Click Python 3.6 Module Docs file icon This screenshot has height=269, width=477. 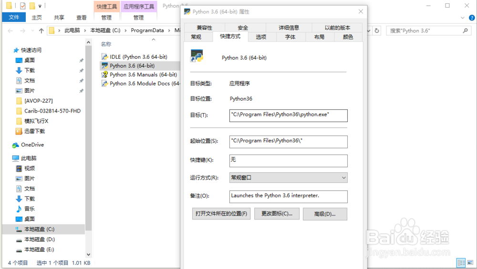click(x=104, y=83)
